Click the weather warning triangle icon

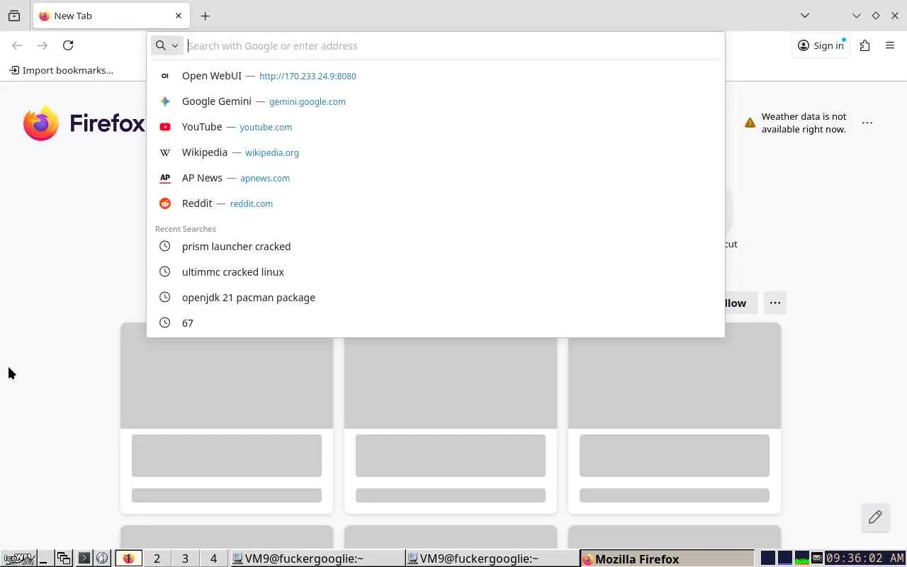[750, 123]
